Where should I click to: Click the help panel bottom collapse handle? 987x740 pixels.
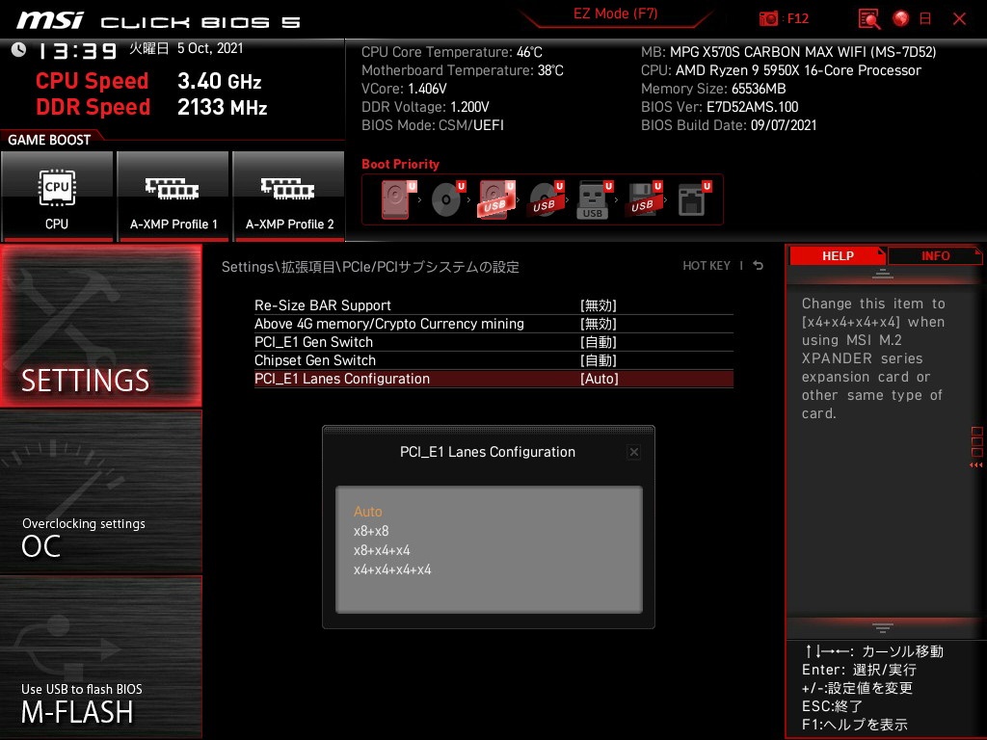(x=883, y=627)
